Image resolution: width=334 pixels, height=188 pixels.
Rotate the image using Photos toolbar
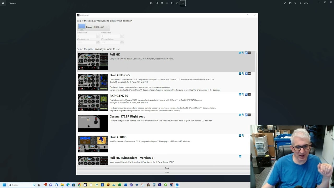pos(157,3)
